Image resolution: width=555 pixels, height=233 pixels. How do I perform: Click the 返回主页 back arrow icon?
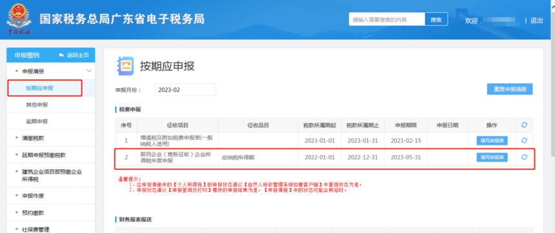(x=61, y=55)
